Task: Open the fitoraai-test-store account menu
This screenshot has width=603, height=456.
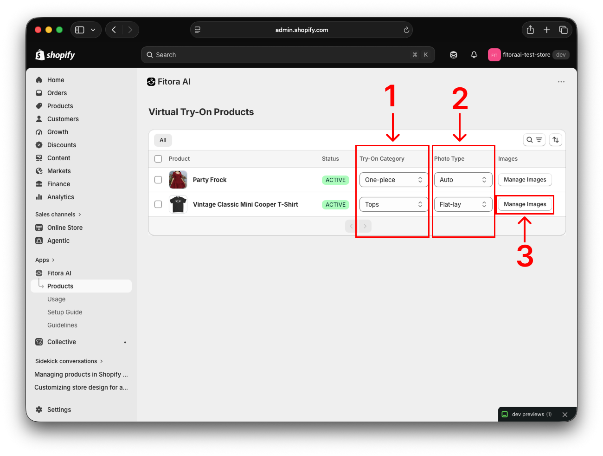Action: click(529, 55)
